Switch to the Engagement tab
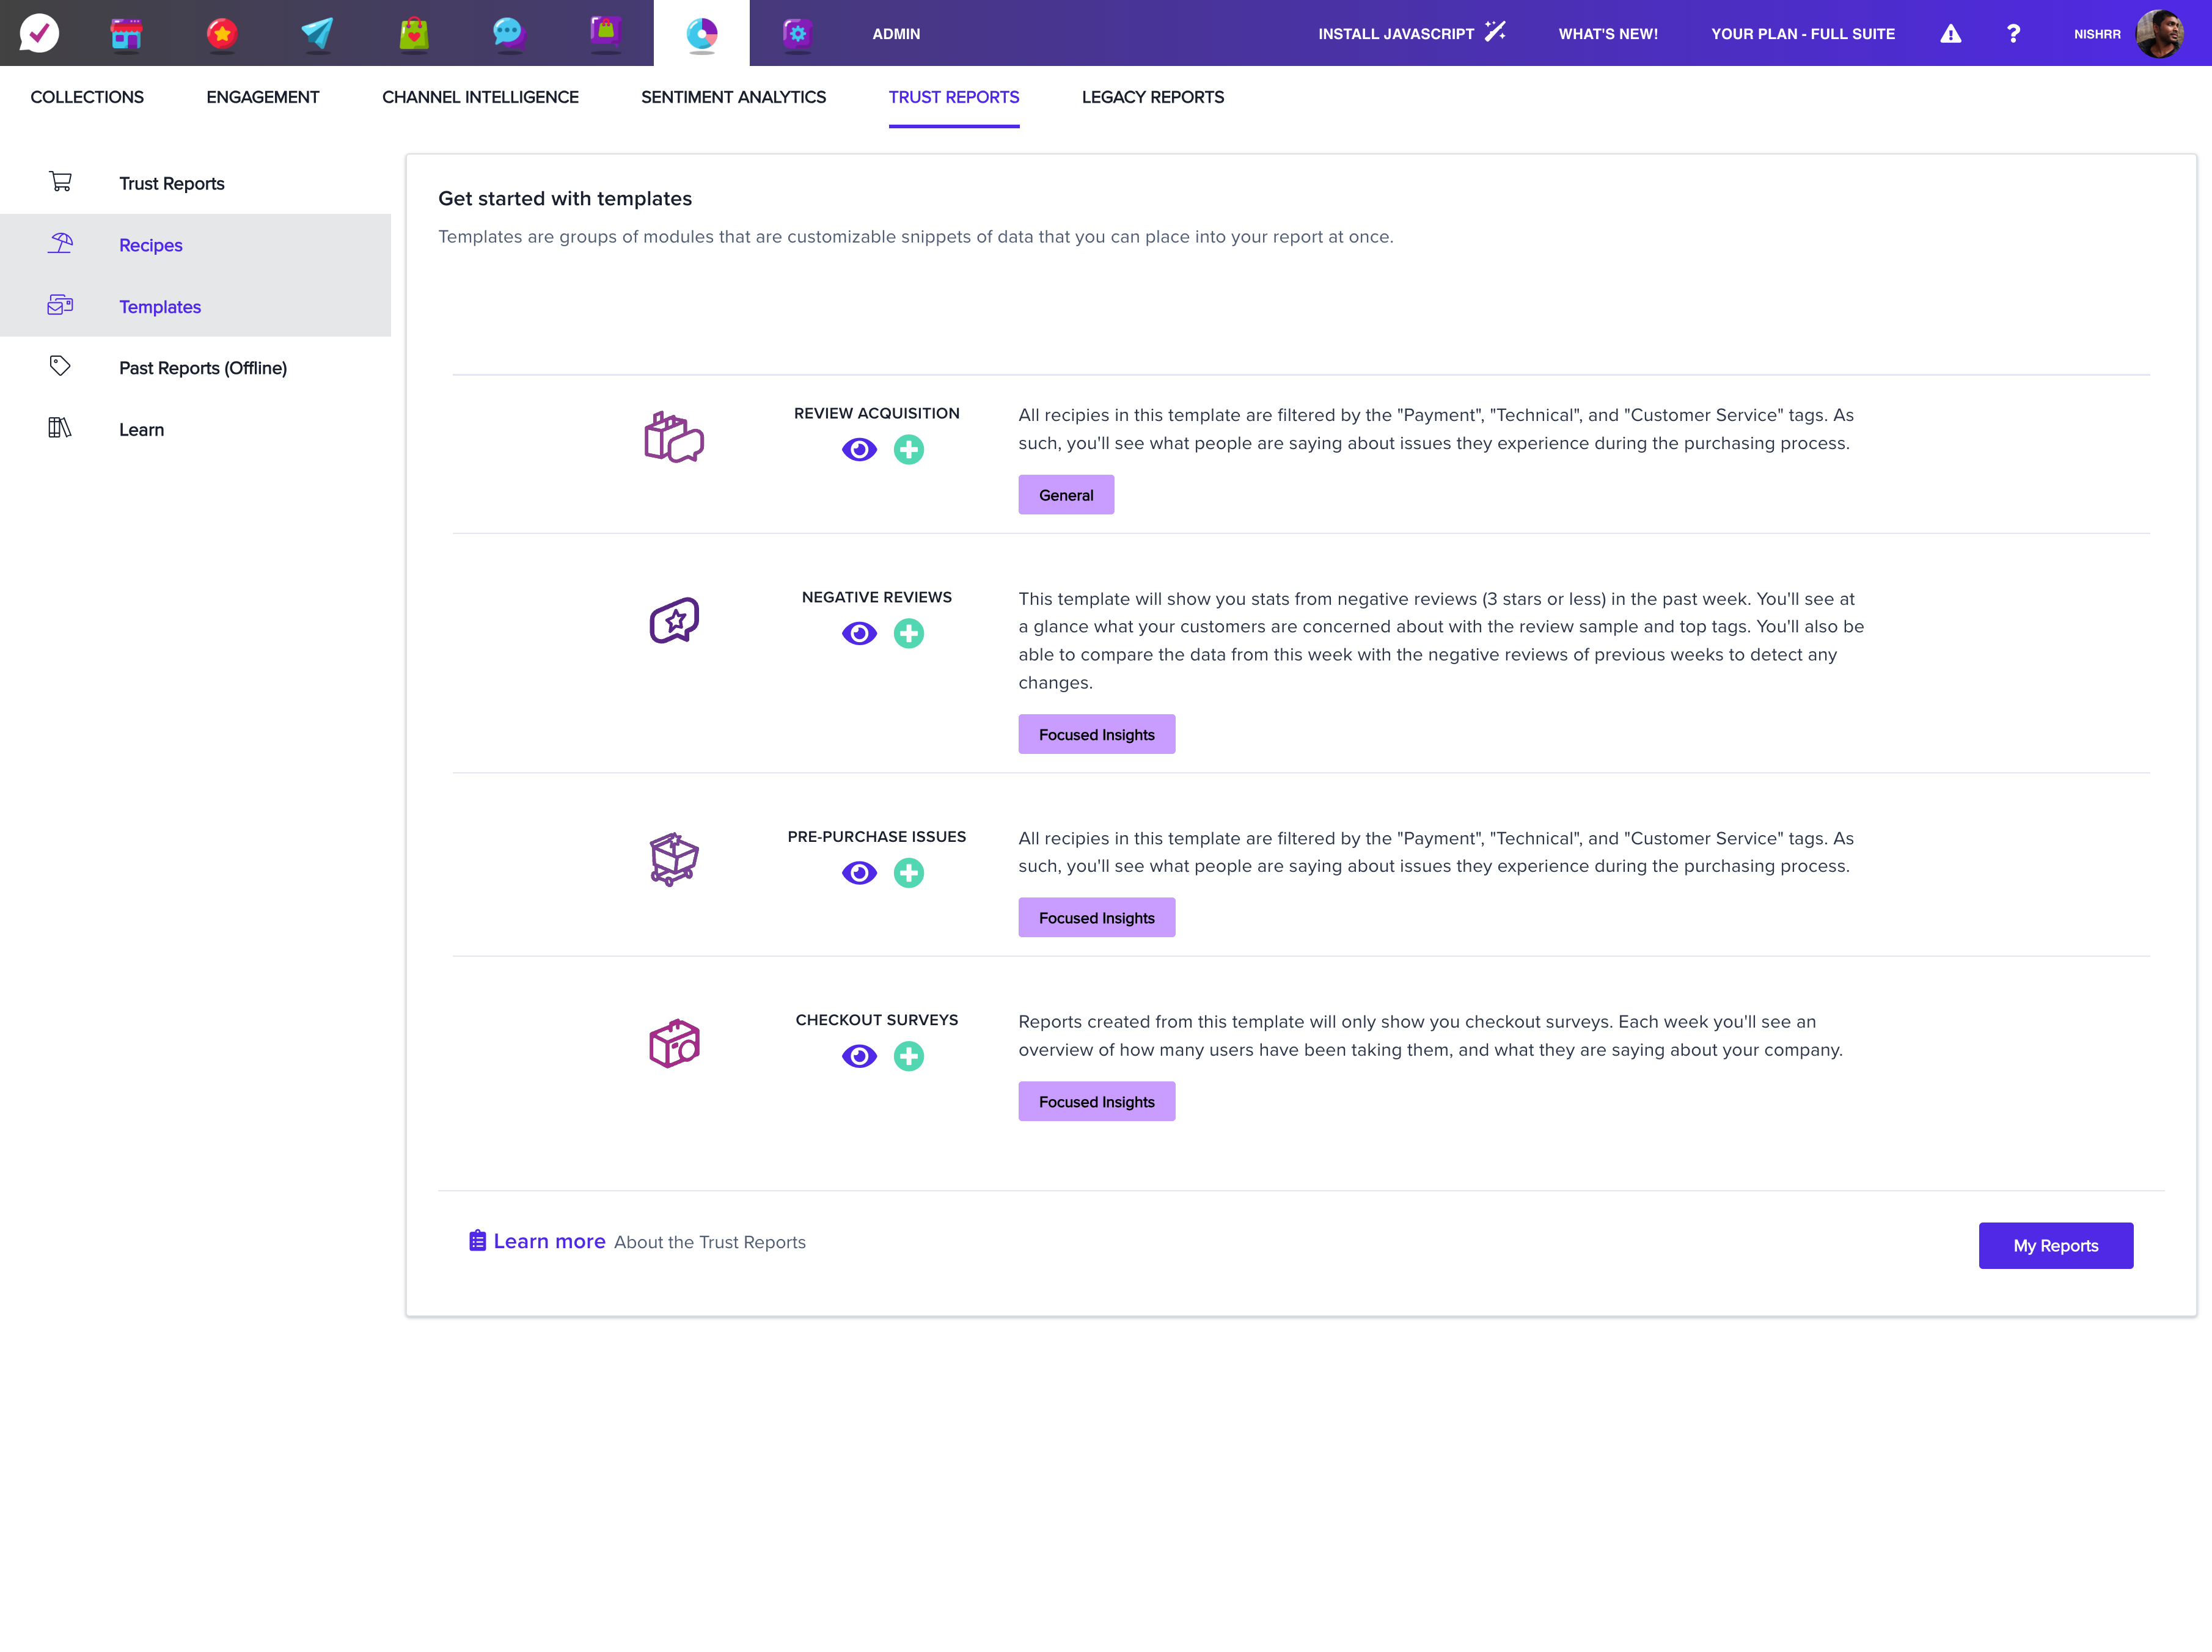Screen dimensions: 2212x1652 (x=263, y=97)
